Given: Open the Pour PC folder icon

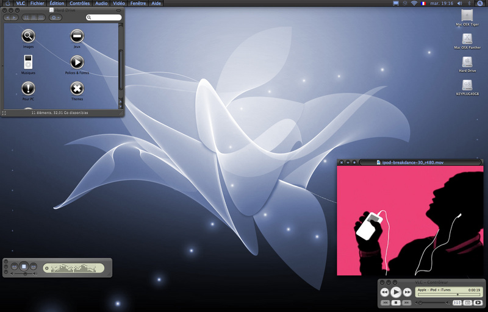Looking at the screenshot, I should click(x=28, y=88).
